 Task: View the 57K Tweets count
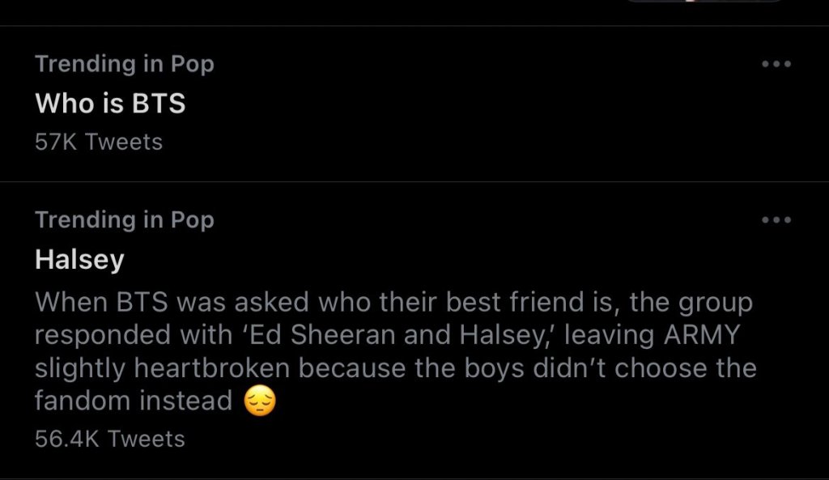click(99, 142)
